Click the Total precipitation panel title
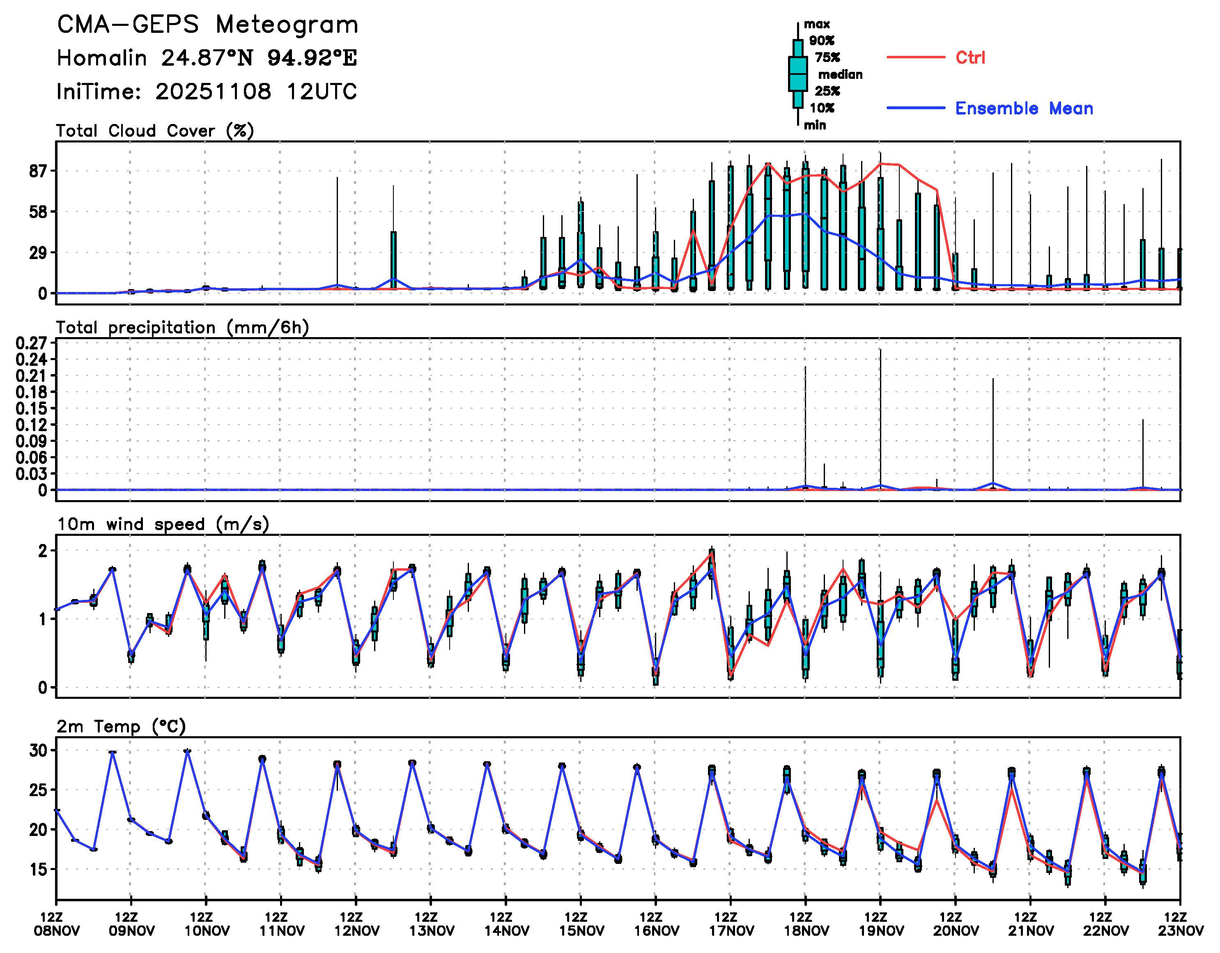 click(x=182, y=327)
